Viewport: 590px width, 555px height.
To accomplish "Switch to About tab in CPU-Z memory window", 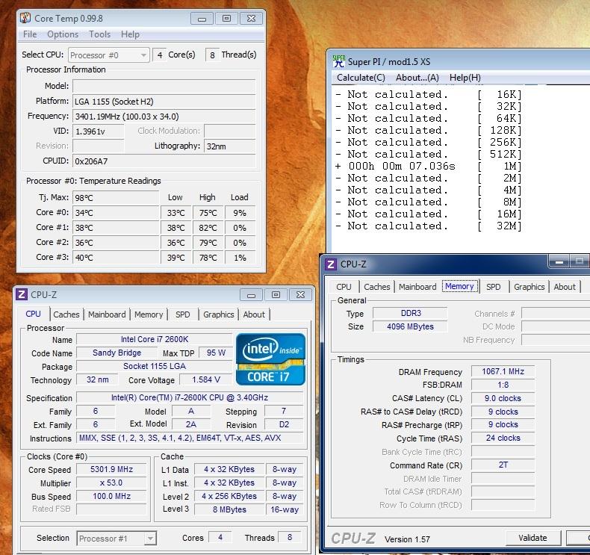I will [x=565, y=287].
